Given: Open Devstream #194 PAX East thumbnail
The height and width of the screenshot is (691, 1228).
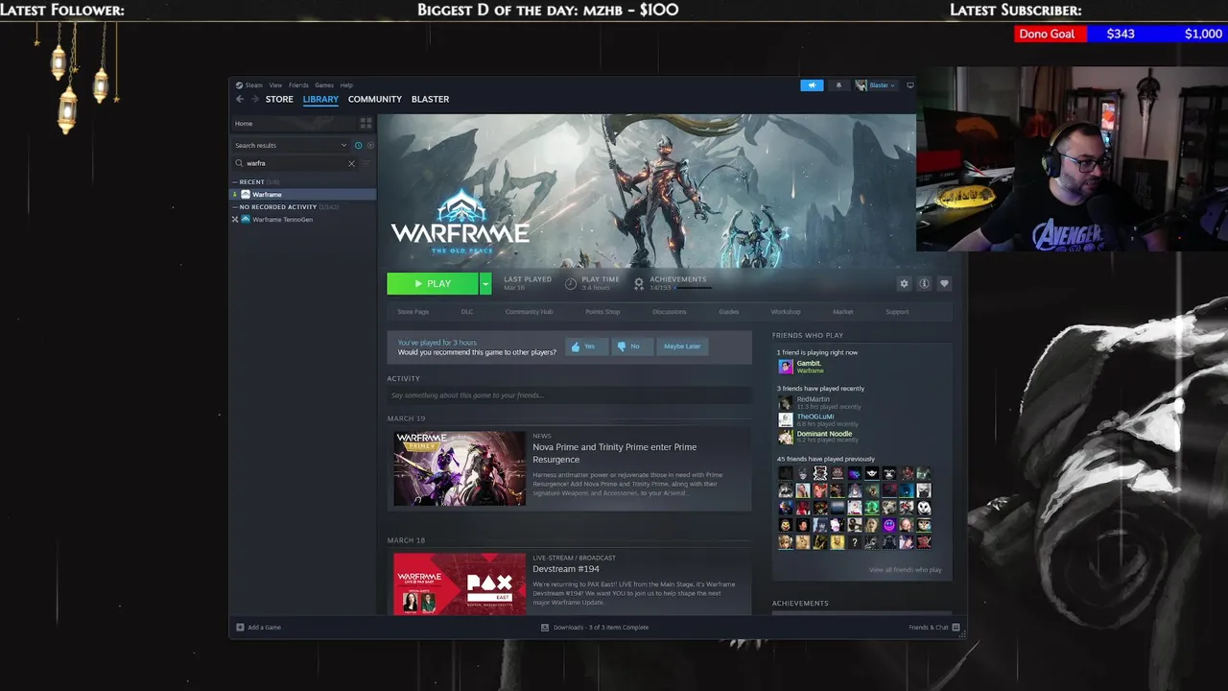Looking at the screenshot, I should coord(460,584).
